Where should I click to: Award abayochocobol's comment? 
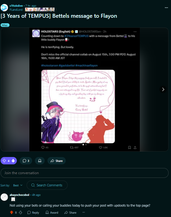(x=52, y=212)
